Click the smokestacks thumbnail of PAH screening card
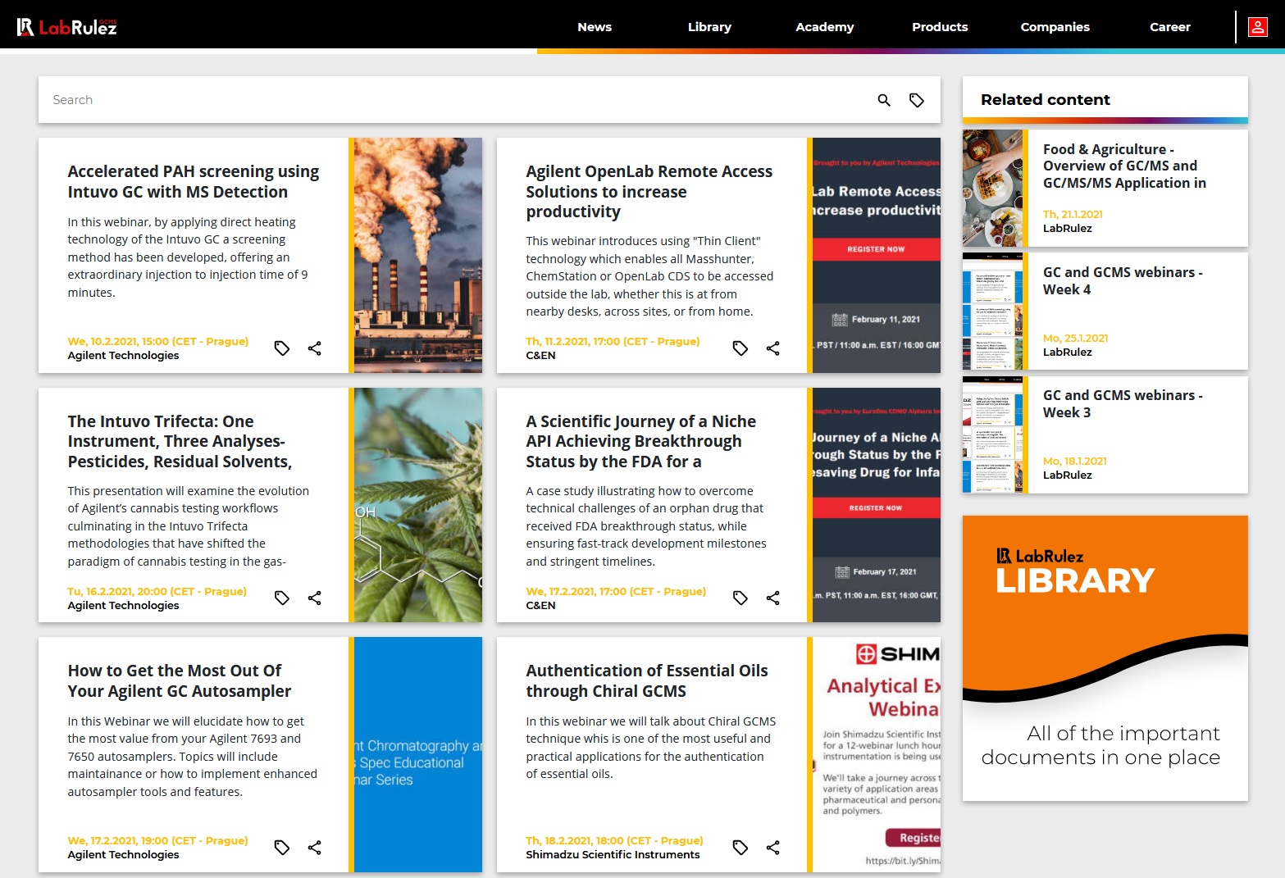This screenshot has height=878, width=1285. click(418, 255)
